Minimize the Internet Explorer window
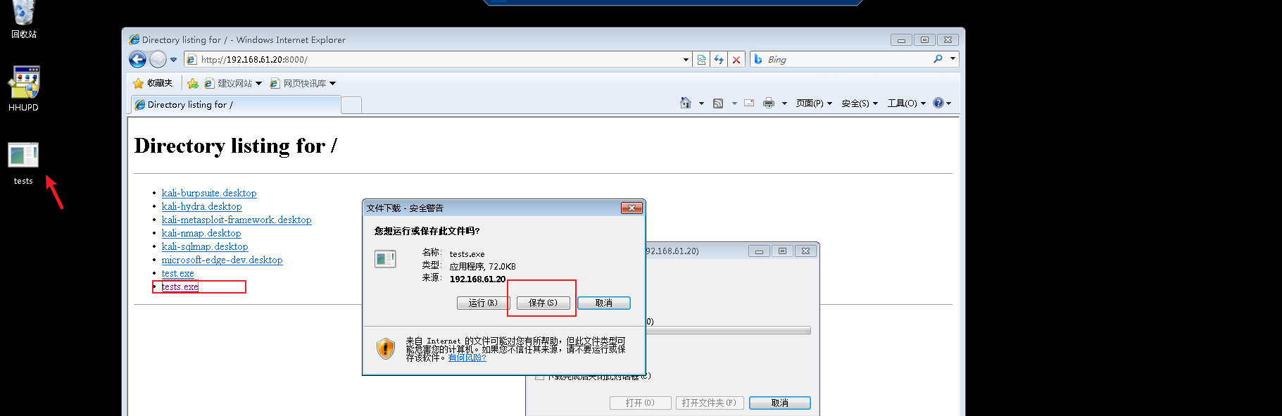This screenshot has height=416, width=1282. (x=901, y=39)
